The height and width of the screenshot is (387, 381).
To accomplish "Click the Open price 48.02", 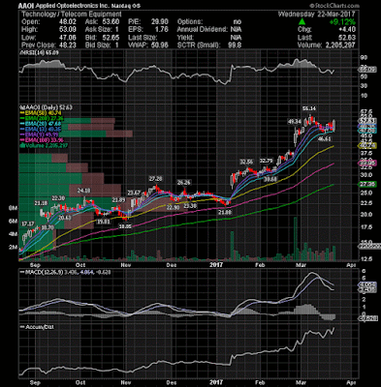I will [68, 22].
